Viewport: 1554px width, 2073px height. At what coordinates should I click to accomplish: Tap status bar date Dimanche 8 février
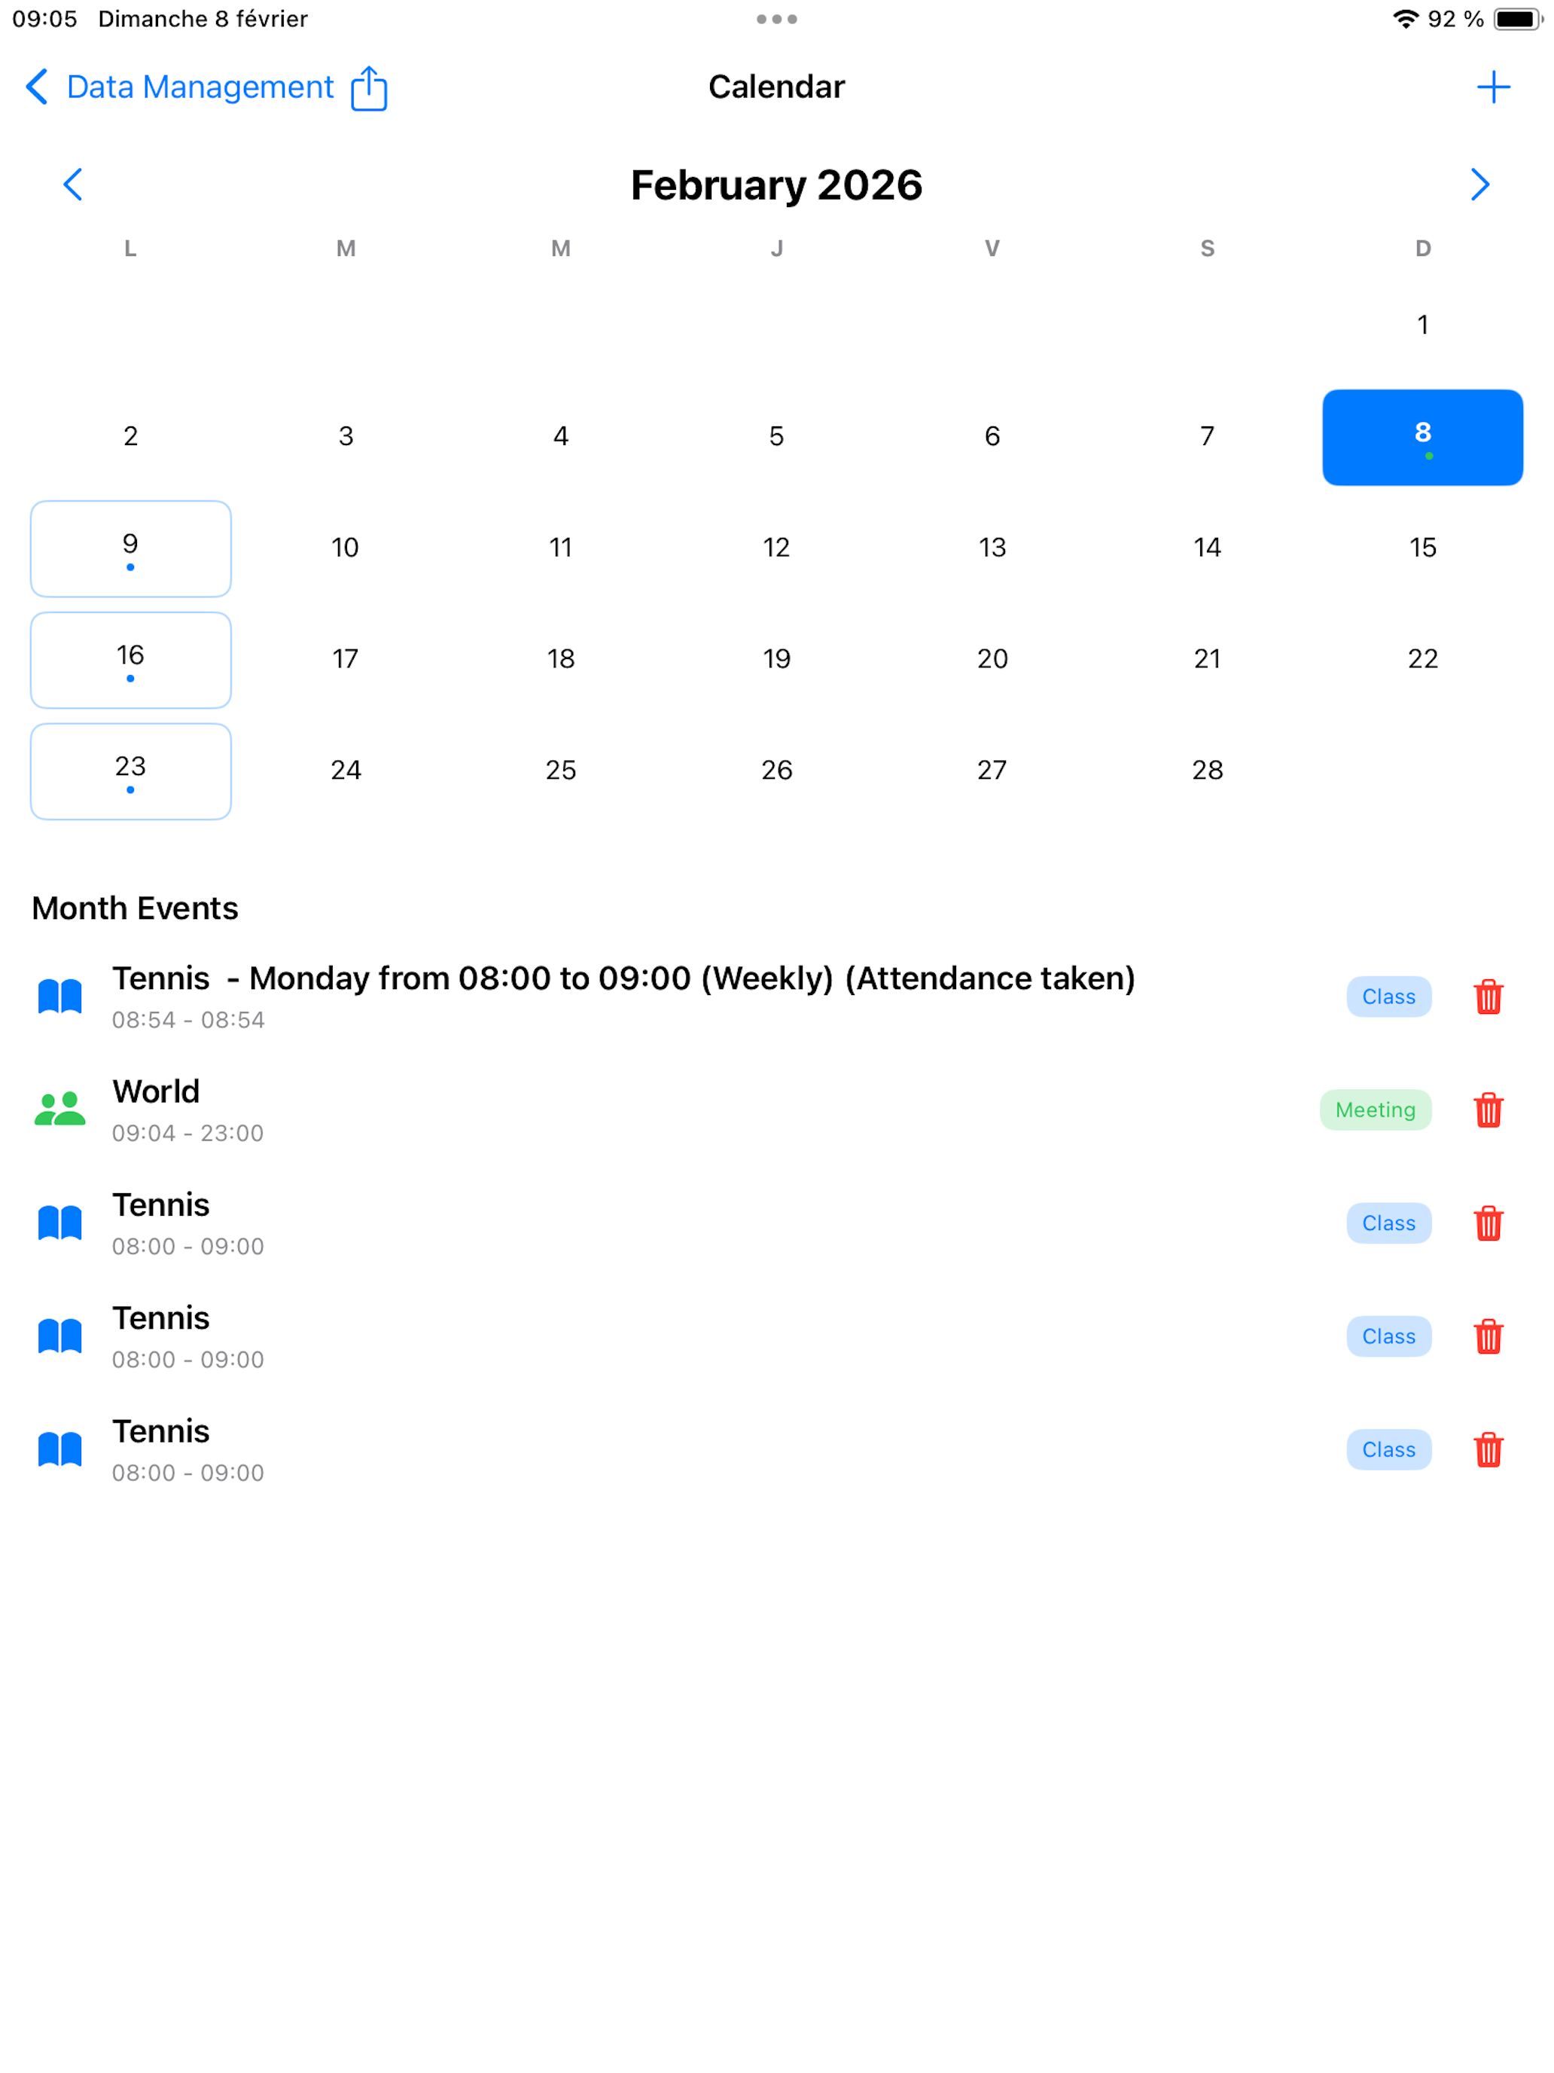click(x=203, y=19)
